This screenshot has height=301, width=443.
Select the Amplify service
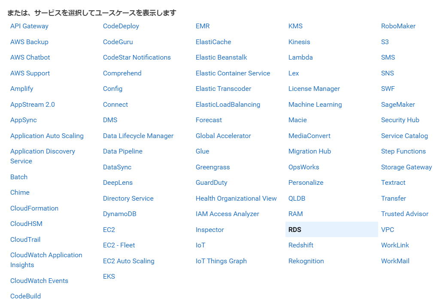pos(22,89)
